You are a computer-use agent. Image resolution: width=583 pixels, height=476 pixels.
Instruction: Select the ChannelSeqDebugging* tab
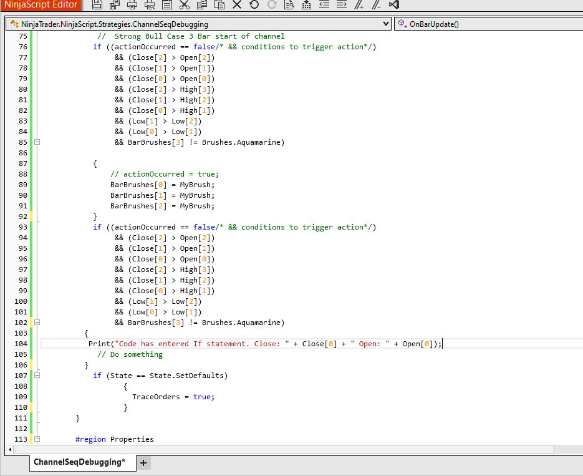pos(79,462)
